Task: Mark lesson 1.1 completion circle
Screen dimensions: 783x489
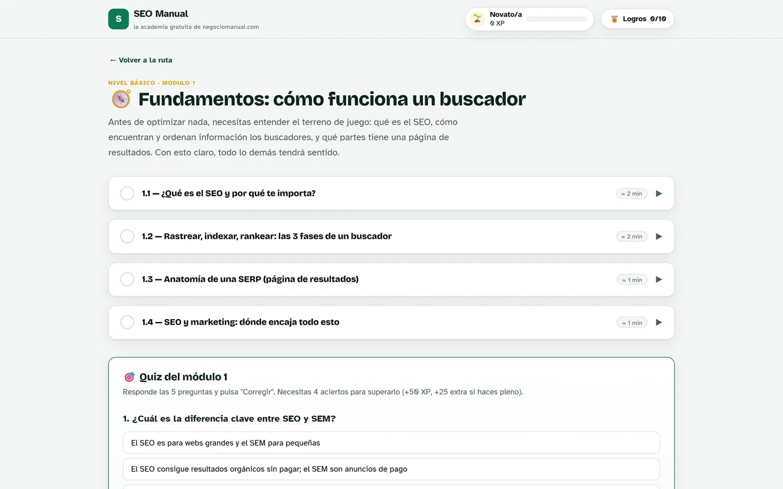Action: point(128,193)
